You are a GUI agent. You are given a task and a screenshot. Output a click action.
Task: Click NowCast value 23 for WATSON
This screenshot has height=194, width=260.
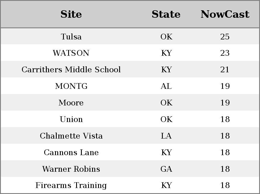(x=225, y=53)
